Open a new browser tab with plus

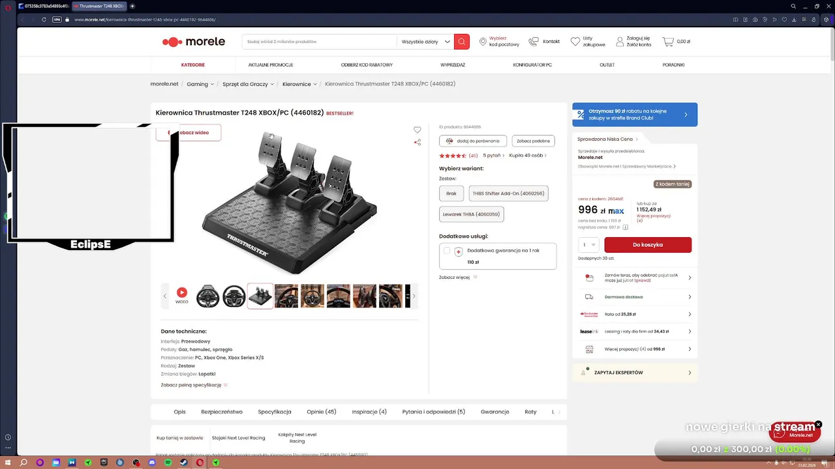coord(132,6)
